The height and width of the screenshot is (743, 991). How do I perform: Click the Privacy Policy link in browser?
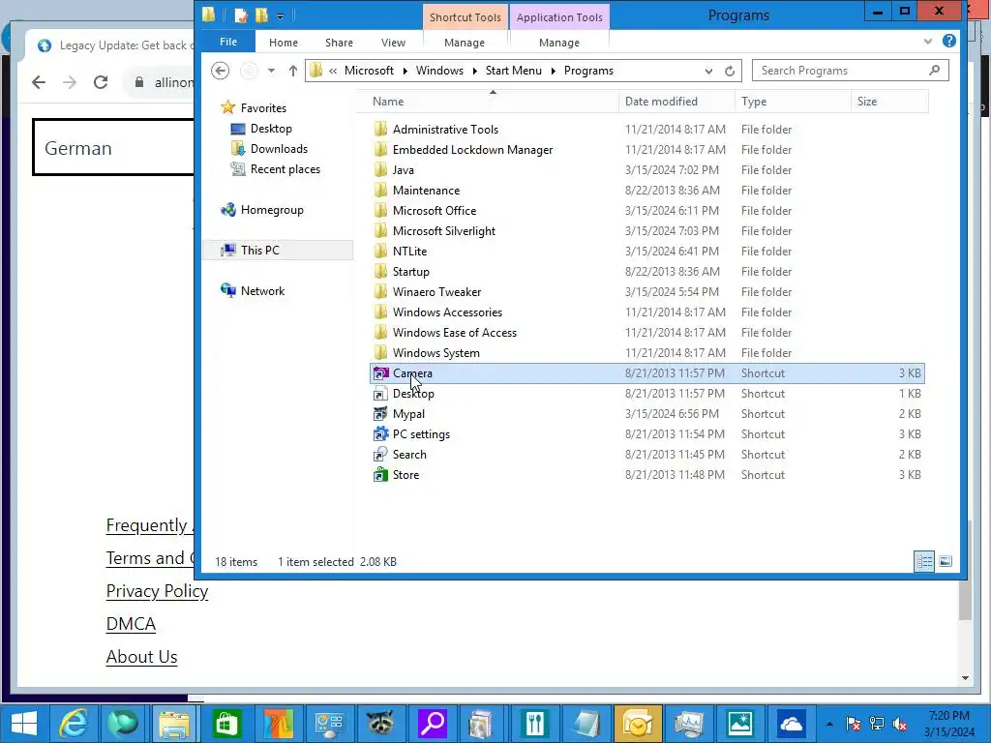pos(157,591)
